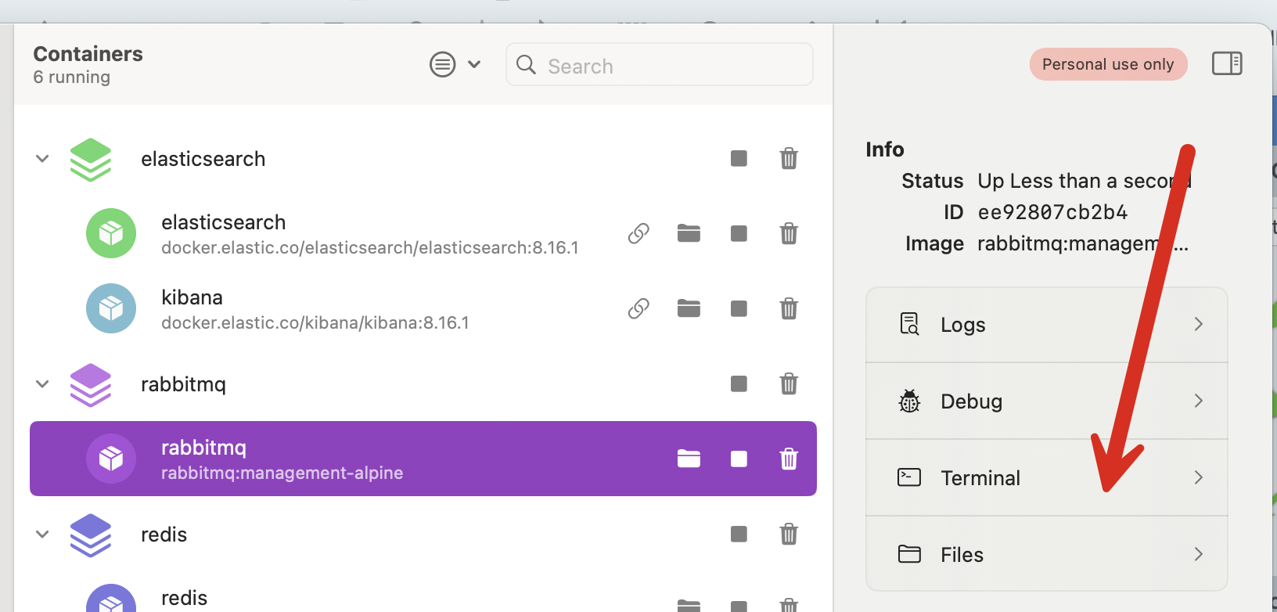The width and height of the screenshot is (1277, 612).
Task: Collapse the elasticsearch group
Action: pyautogui.click(x=43, y=159)
